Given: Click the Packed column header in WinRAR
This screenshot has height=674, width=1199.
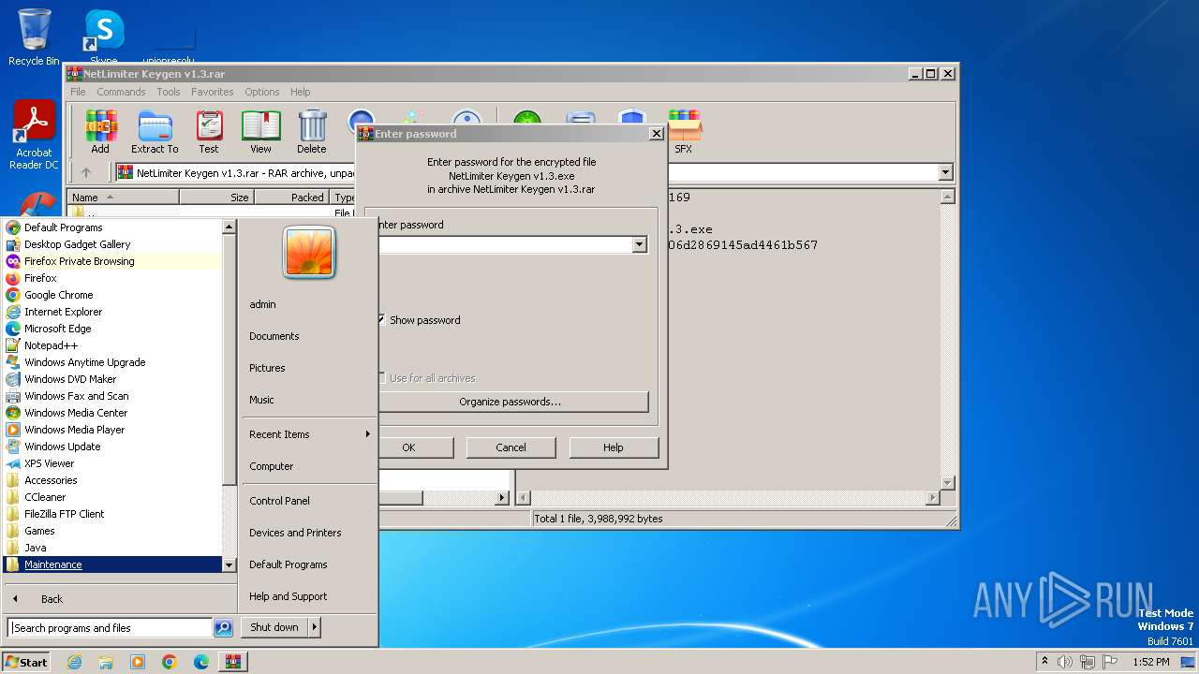Looking at the screenshot, I should pyautogui.click(x=291, y=198).
